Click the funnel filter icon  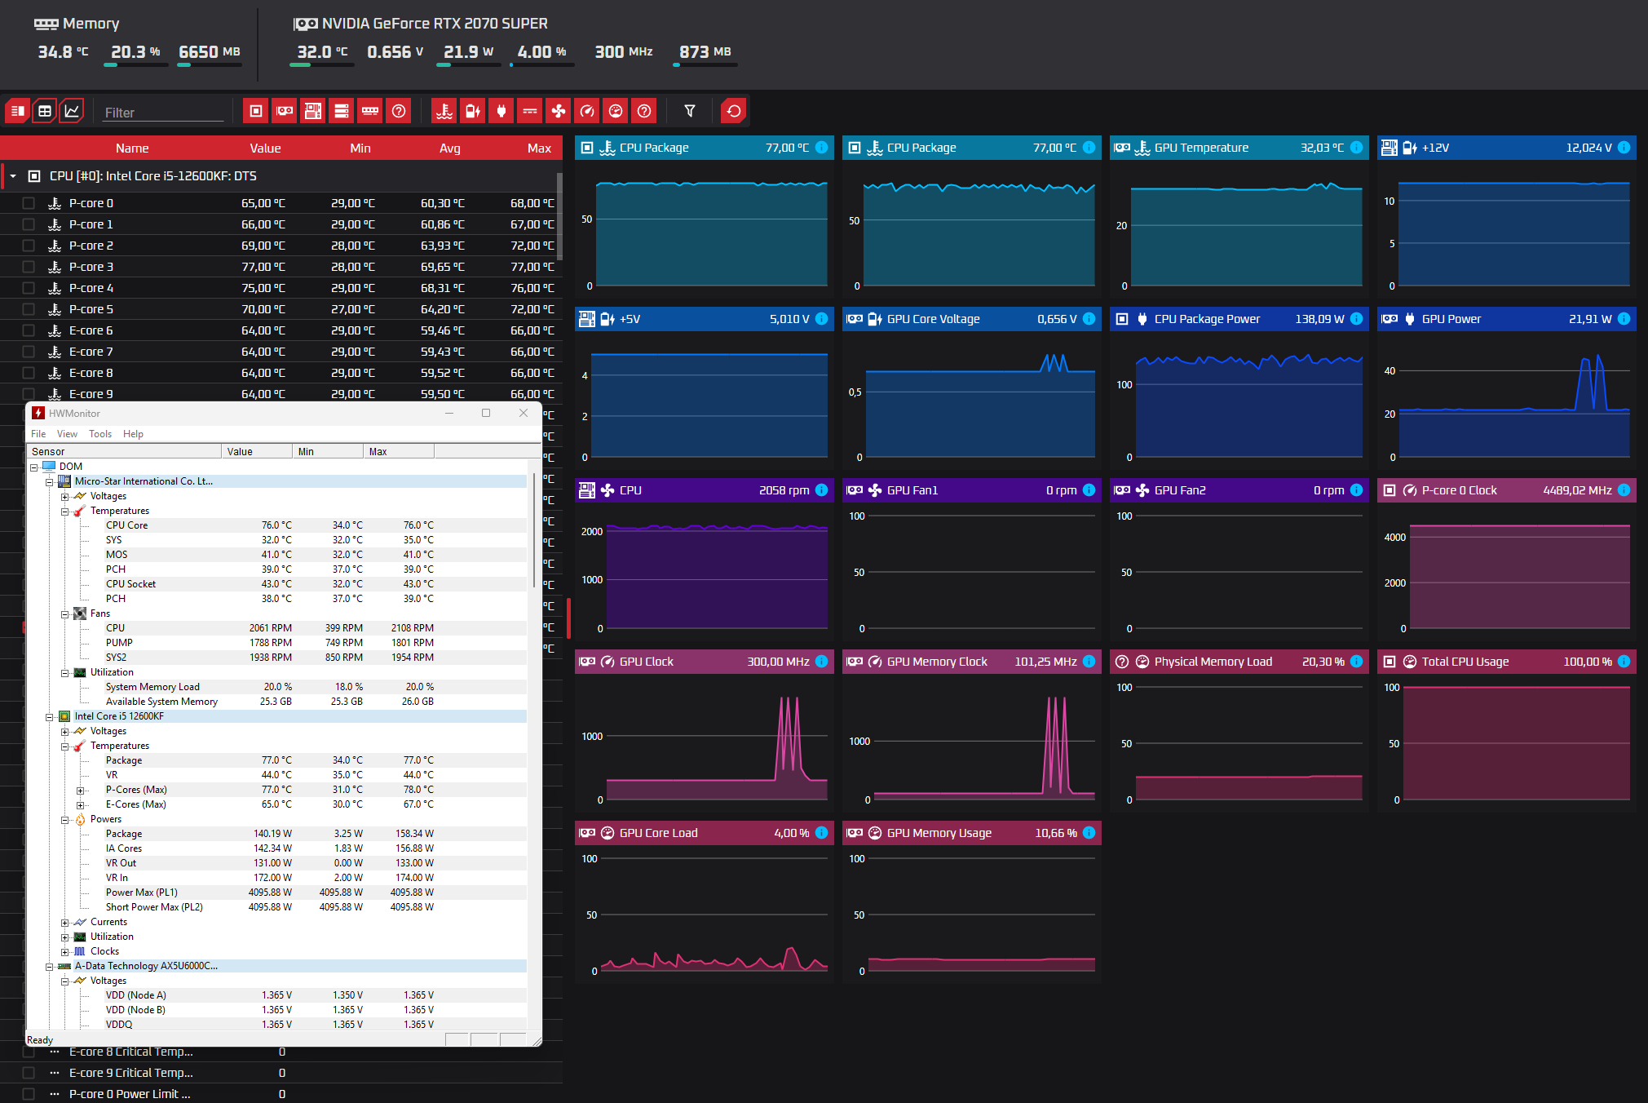690,111
